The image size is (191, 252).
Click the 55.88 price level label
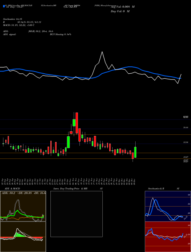click(x=186, y=128)
